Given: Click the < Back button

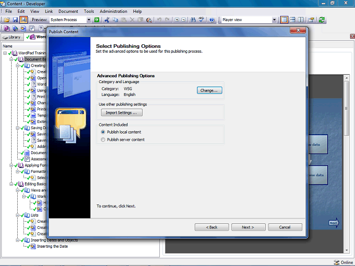Looking at the screenshot, I should (212, 227).
